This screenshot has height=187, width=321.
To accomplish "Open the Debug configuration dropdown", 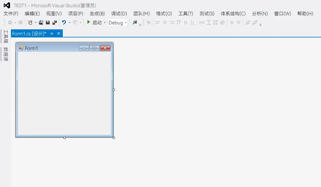I will 117,22.
